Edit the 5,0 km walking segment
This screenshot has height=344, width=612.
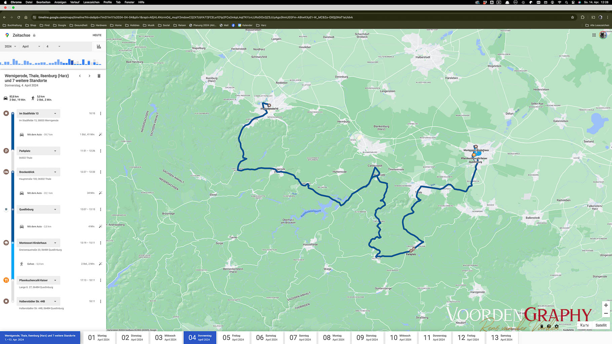click(101, 264)
